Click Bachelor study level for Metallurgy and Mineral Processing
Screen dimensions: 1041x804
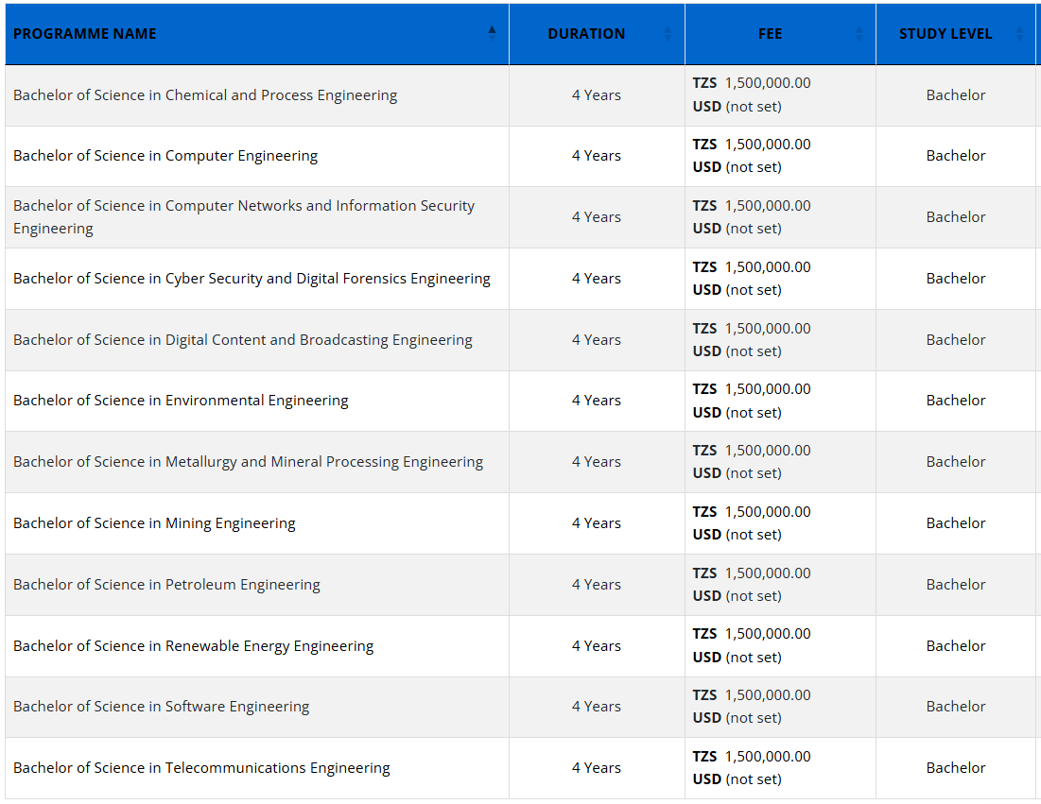coord(956,462)
